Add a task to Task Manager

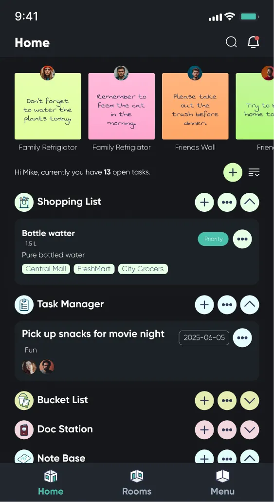pos(204,304)
